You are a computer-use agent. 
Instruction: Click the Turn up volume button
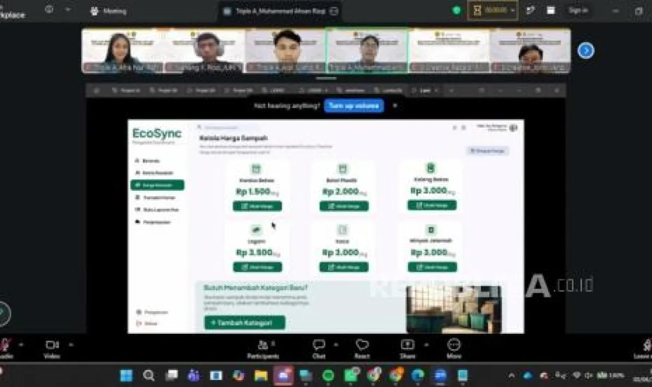coord(354,105)
